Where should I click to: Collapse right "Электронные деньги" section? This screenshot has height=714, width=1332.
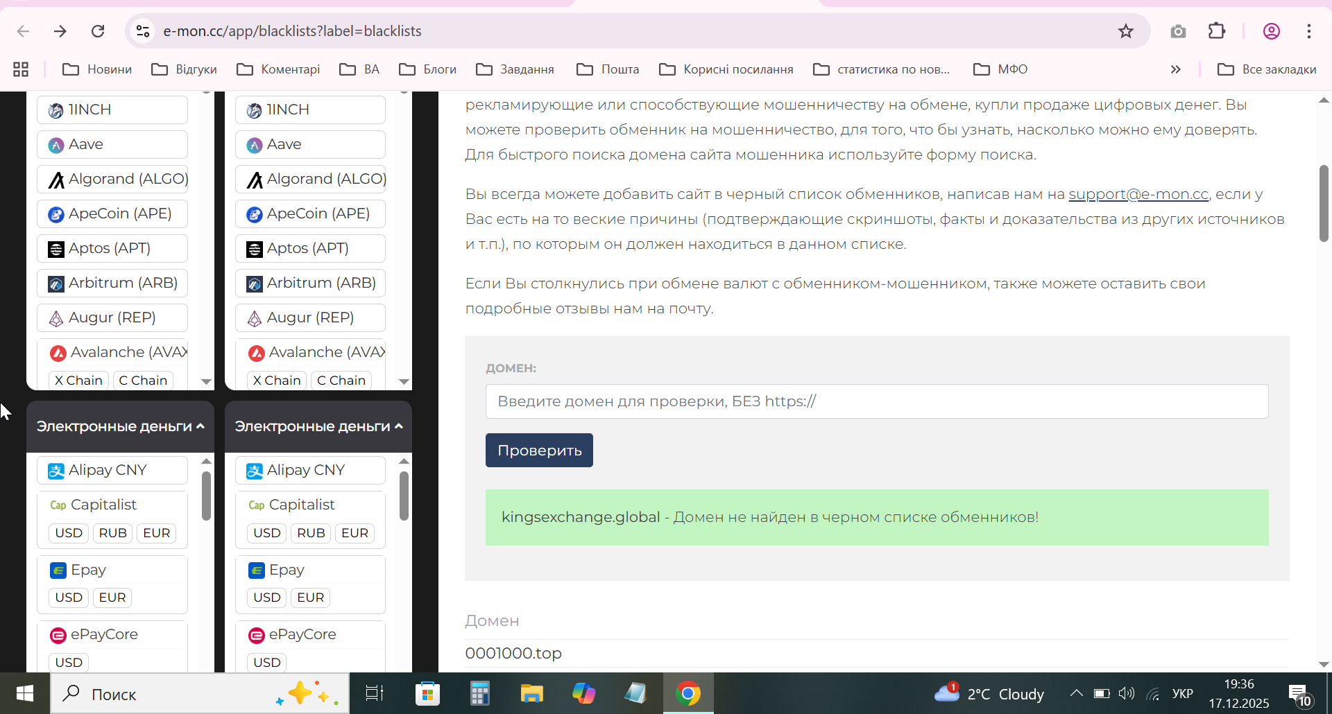coord(318,426)
